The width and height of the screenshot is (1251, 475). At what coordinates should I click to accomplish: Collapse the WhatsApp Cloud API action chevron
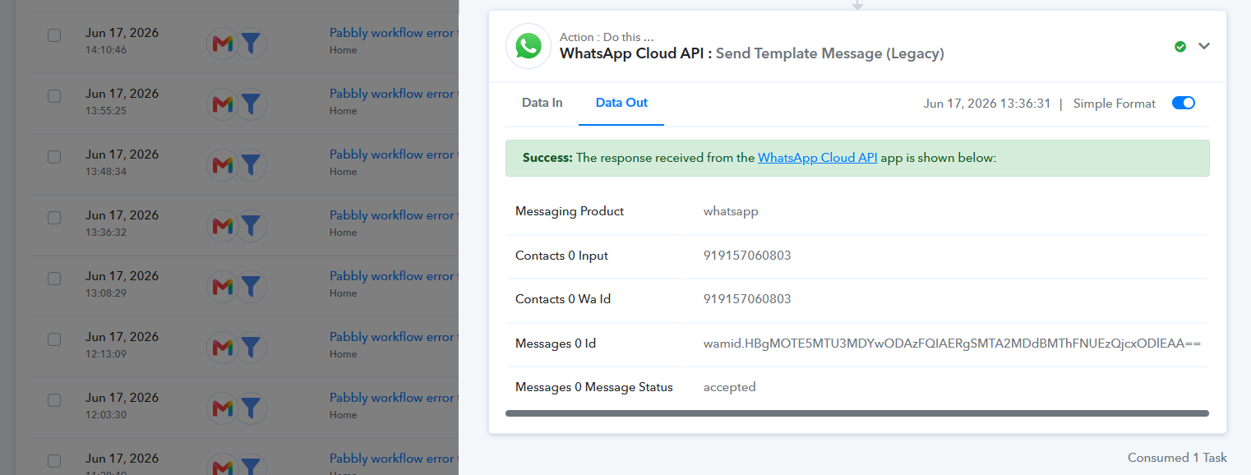click(1204, 46)
